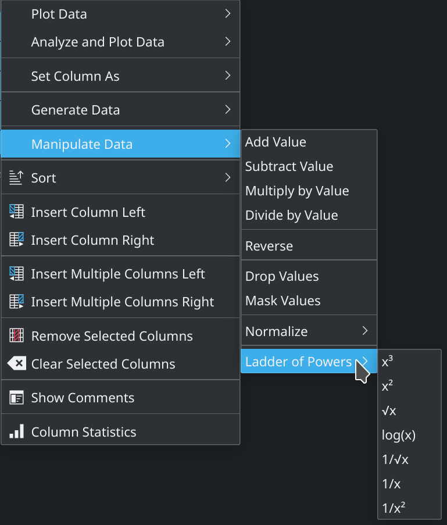Pick the 1/√x transformation

point(395,459)
